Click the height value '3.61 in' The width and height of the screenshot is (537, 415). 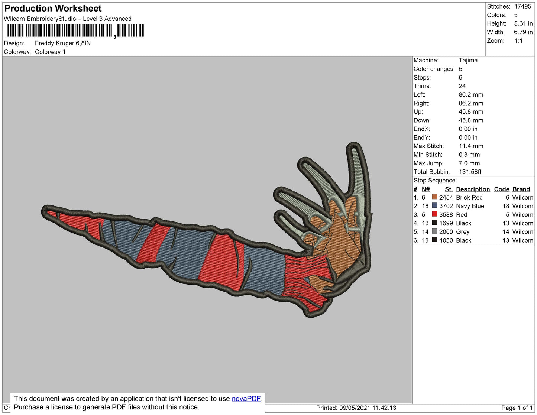(523, 23)
